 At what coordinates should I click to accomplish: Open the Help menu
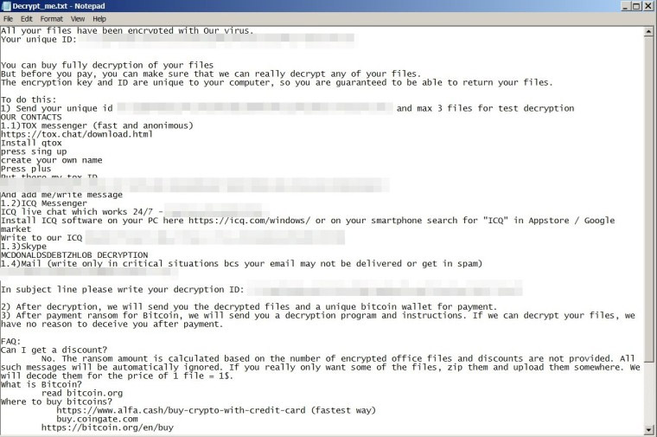coord(99,19)
